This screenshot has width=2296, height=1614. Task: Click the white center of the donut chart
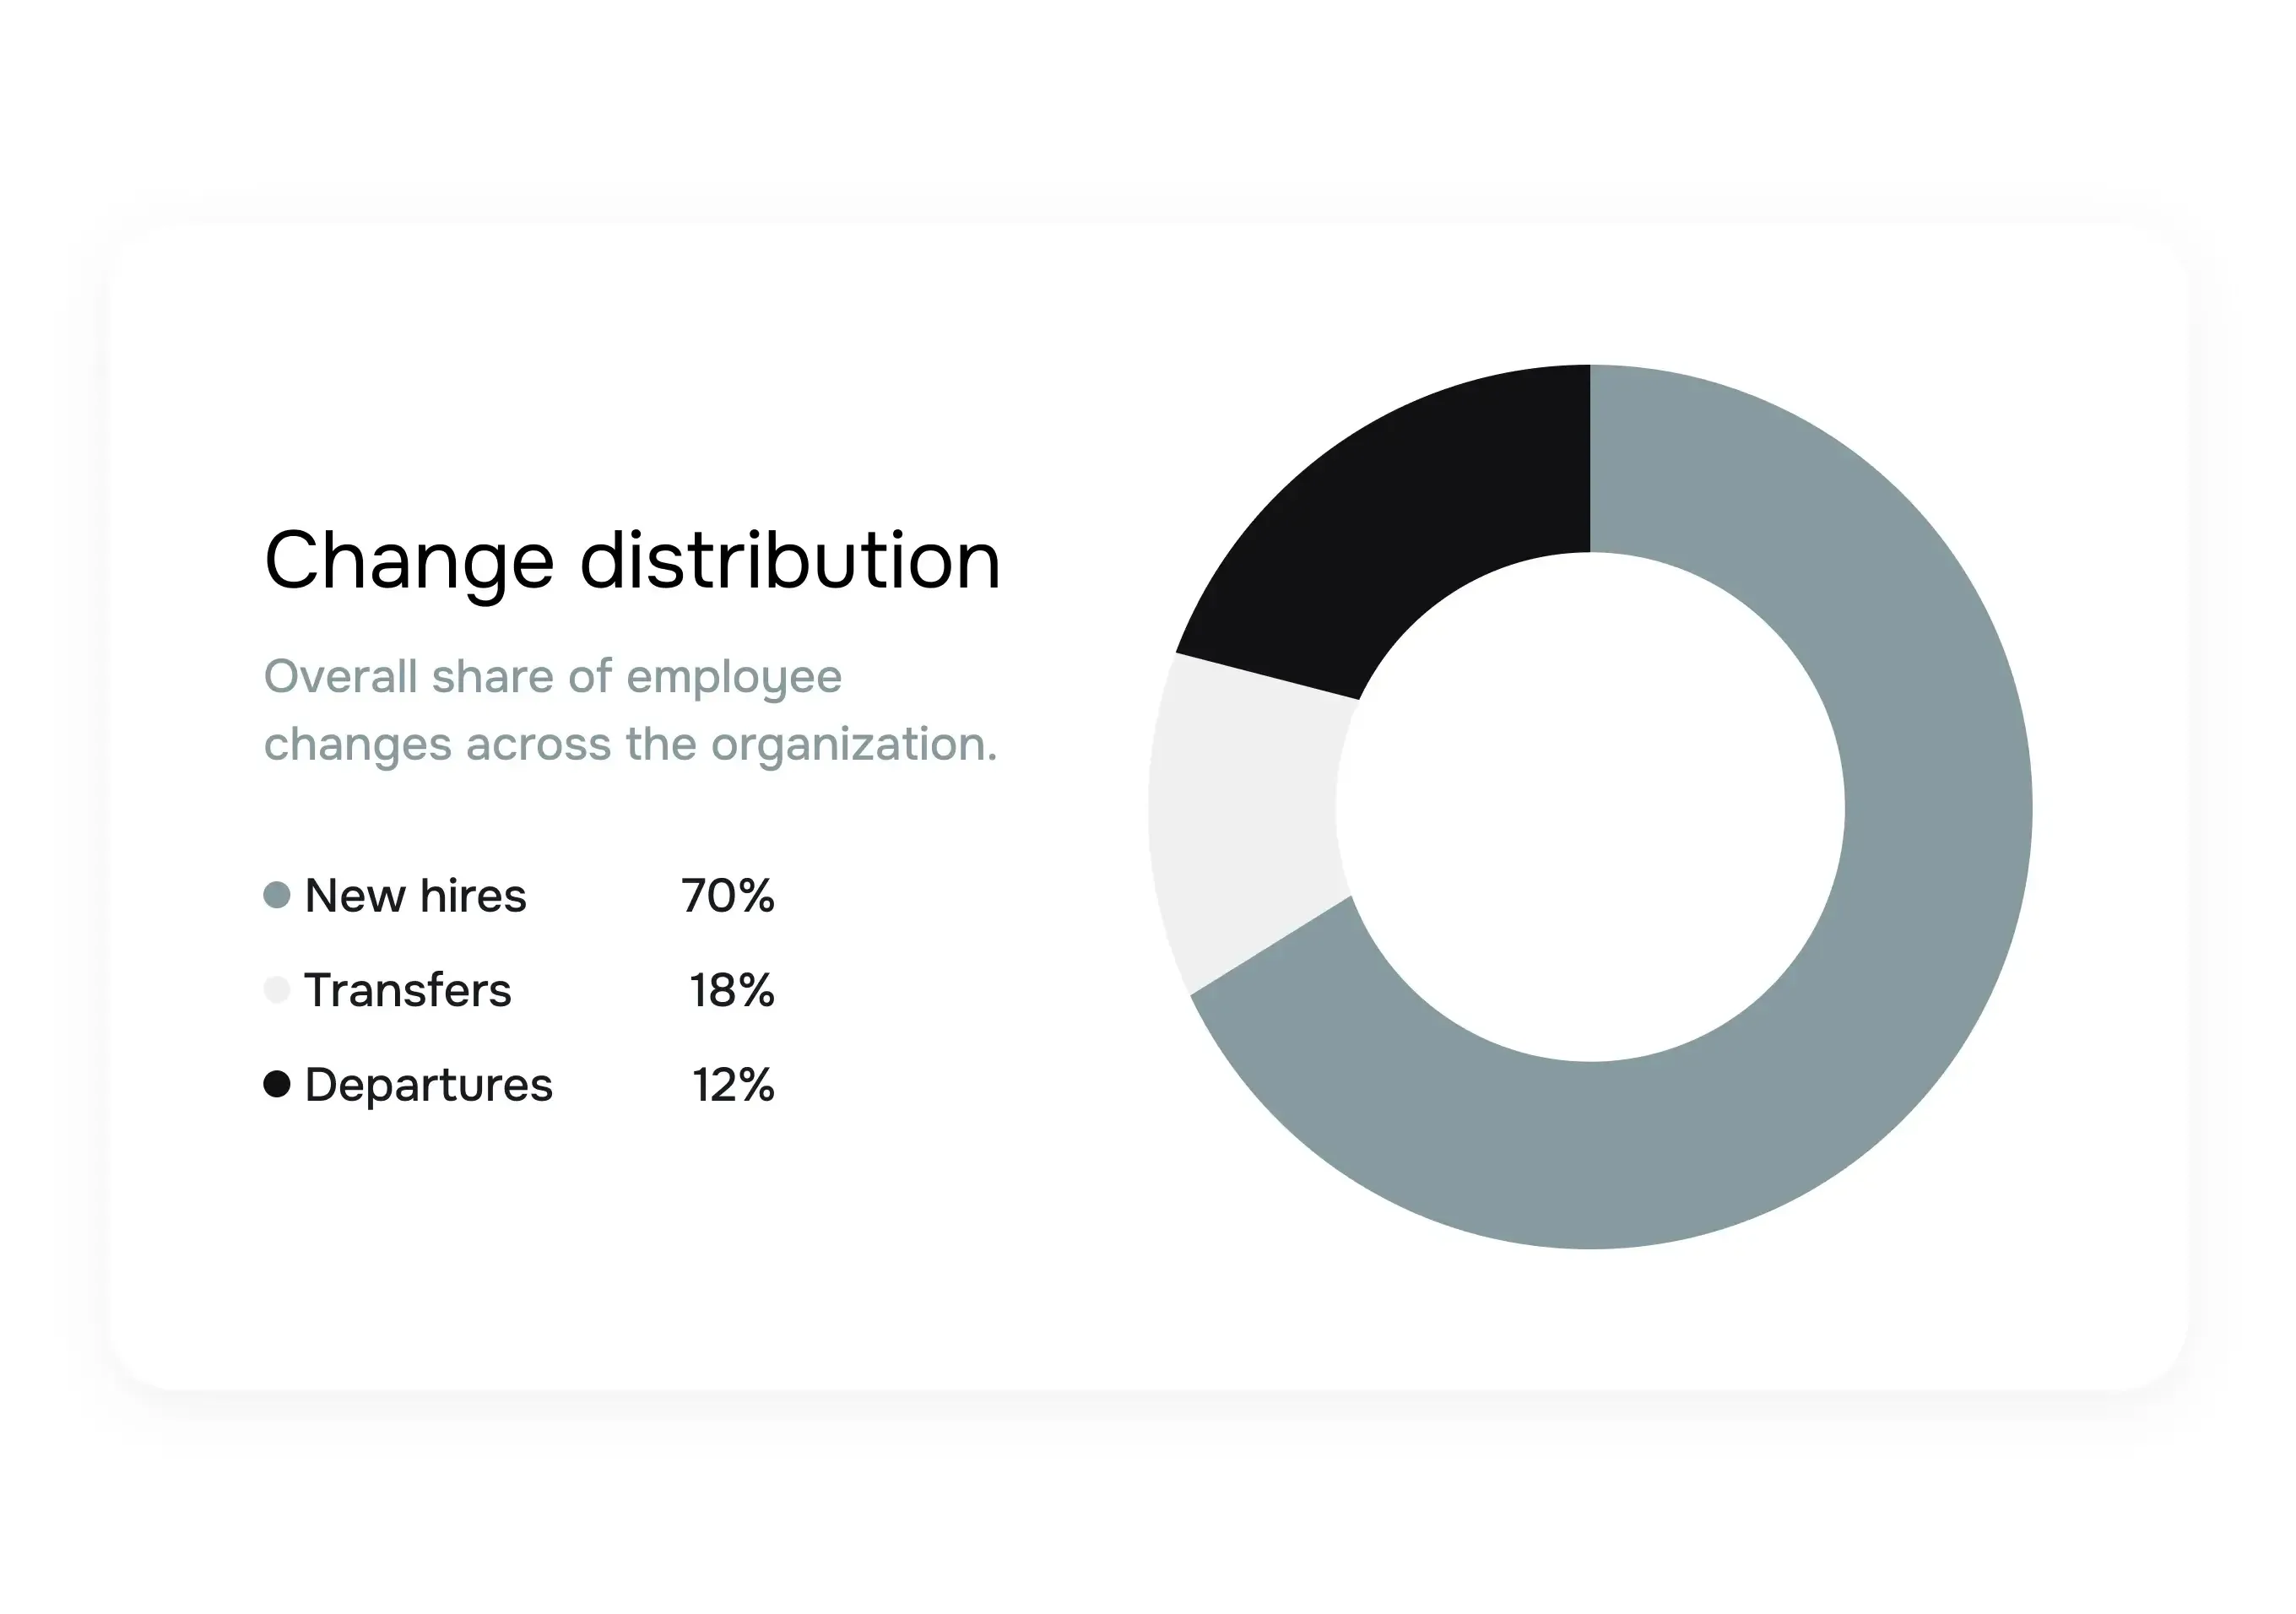pos(1590,807)
